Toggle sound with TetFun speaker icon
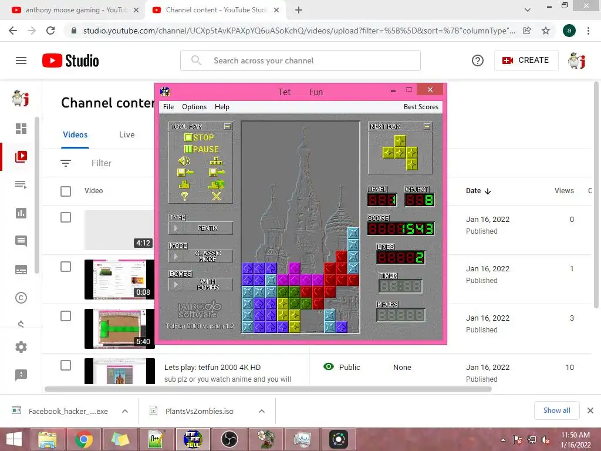This screenshot has width=601, height=451. pyautogui.click(x=184, y=161)
